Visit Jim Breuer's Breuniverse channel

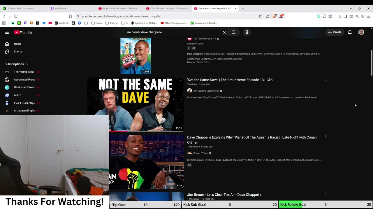click(206, 91)
